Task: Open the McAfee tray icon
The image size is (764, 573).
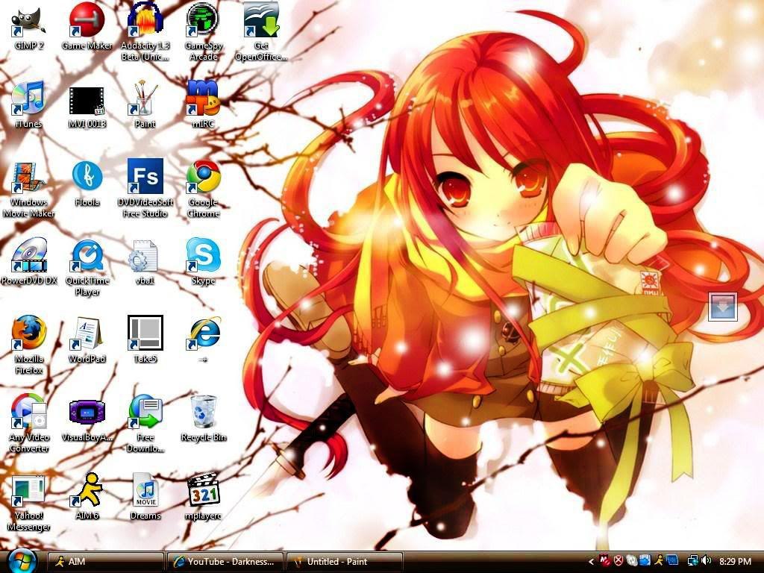Action: click(604, 561)
